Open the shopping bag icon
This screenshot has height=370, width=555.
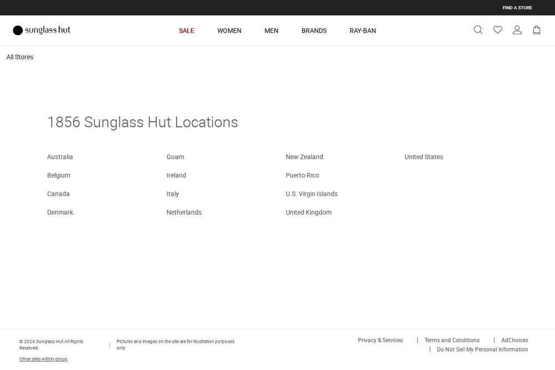pyautogui.click(x=537, y=30)
